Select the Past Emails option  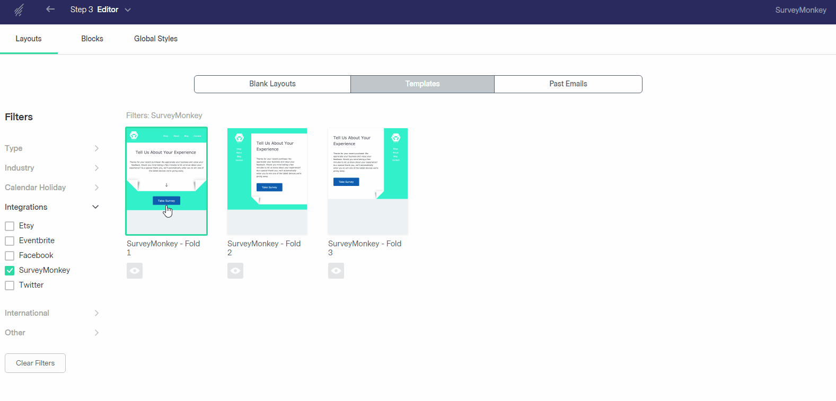568,84
